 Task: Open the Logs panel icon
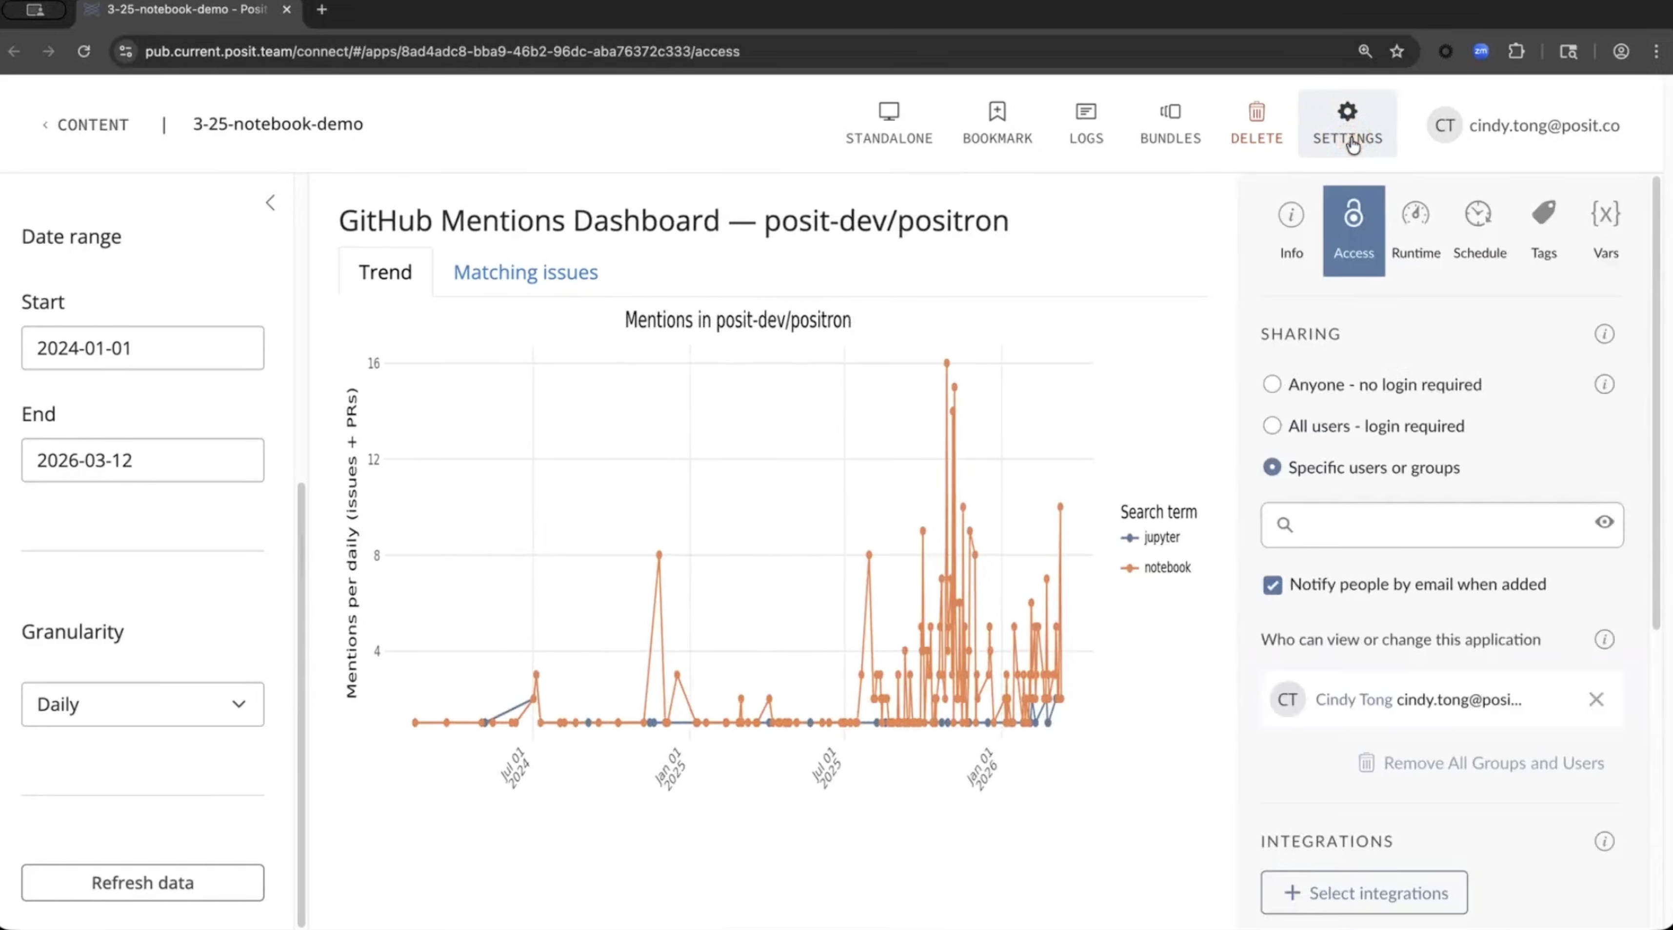tap(1086, 123)
